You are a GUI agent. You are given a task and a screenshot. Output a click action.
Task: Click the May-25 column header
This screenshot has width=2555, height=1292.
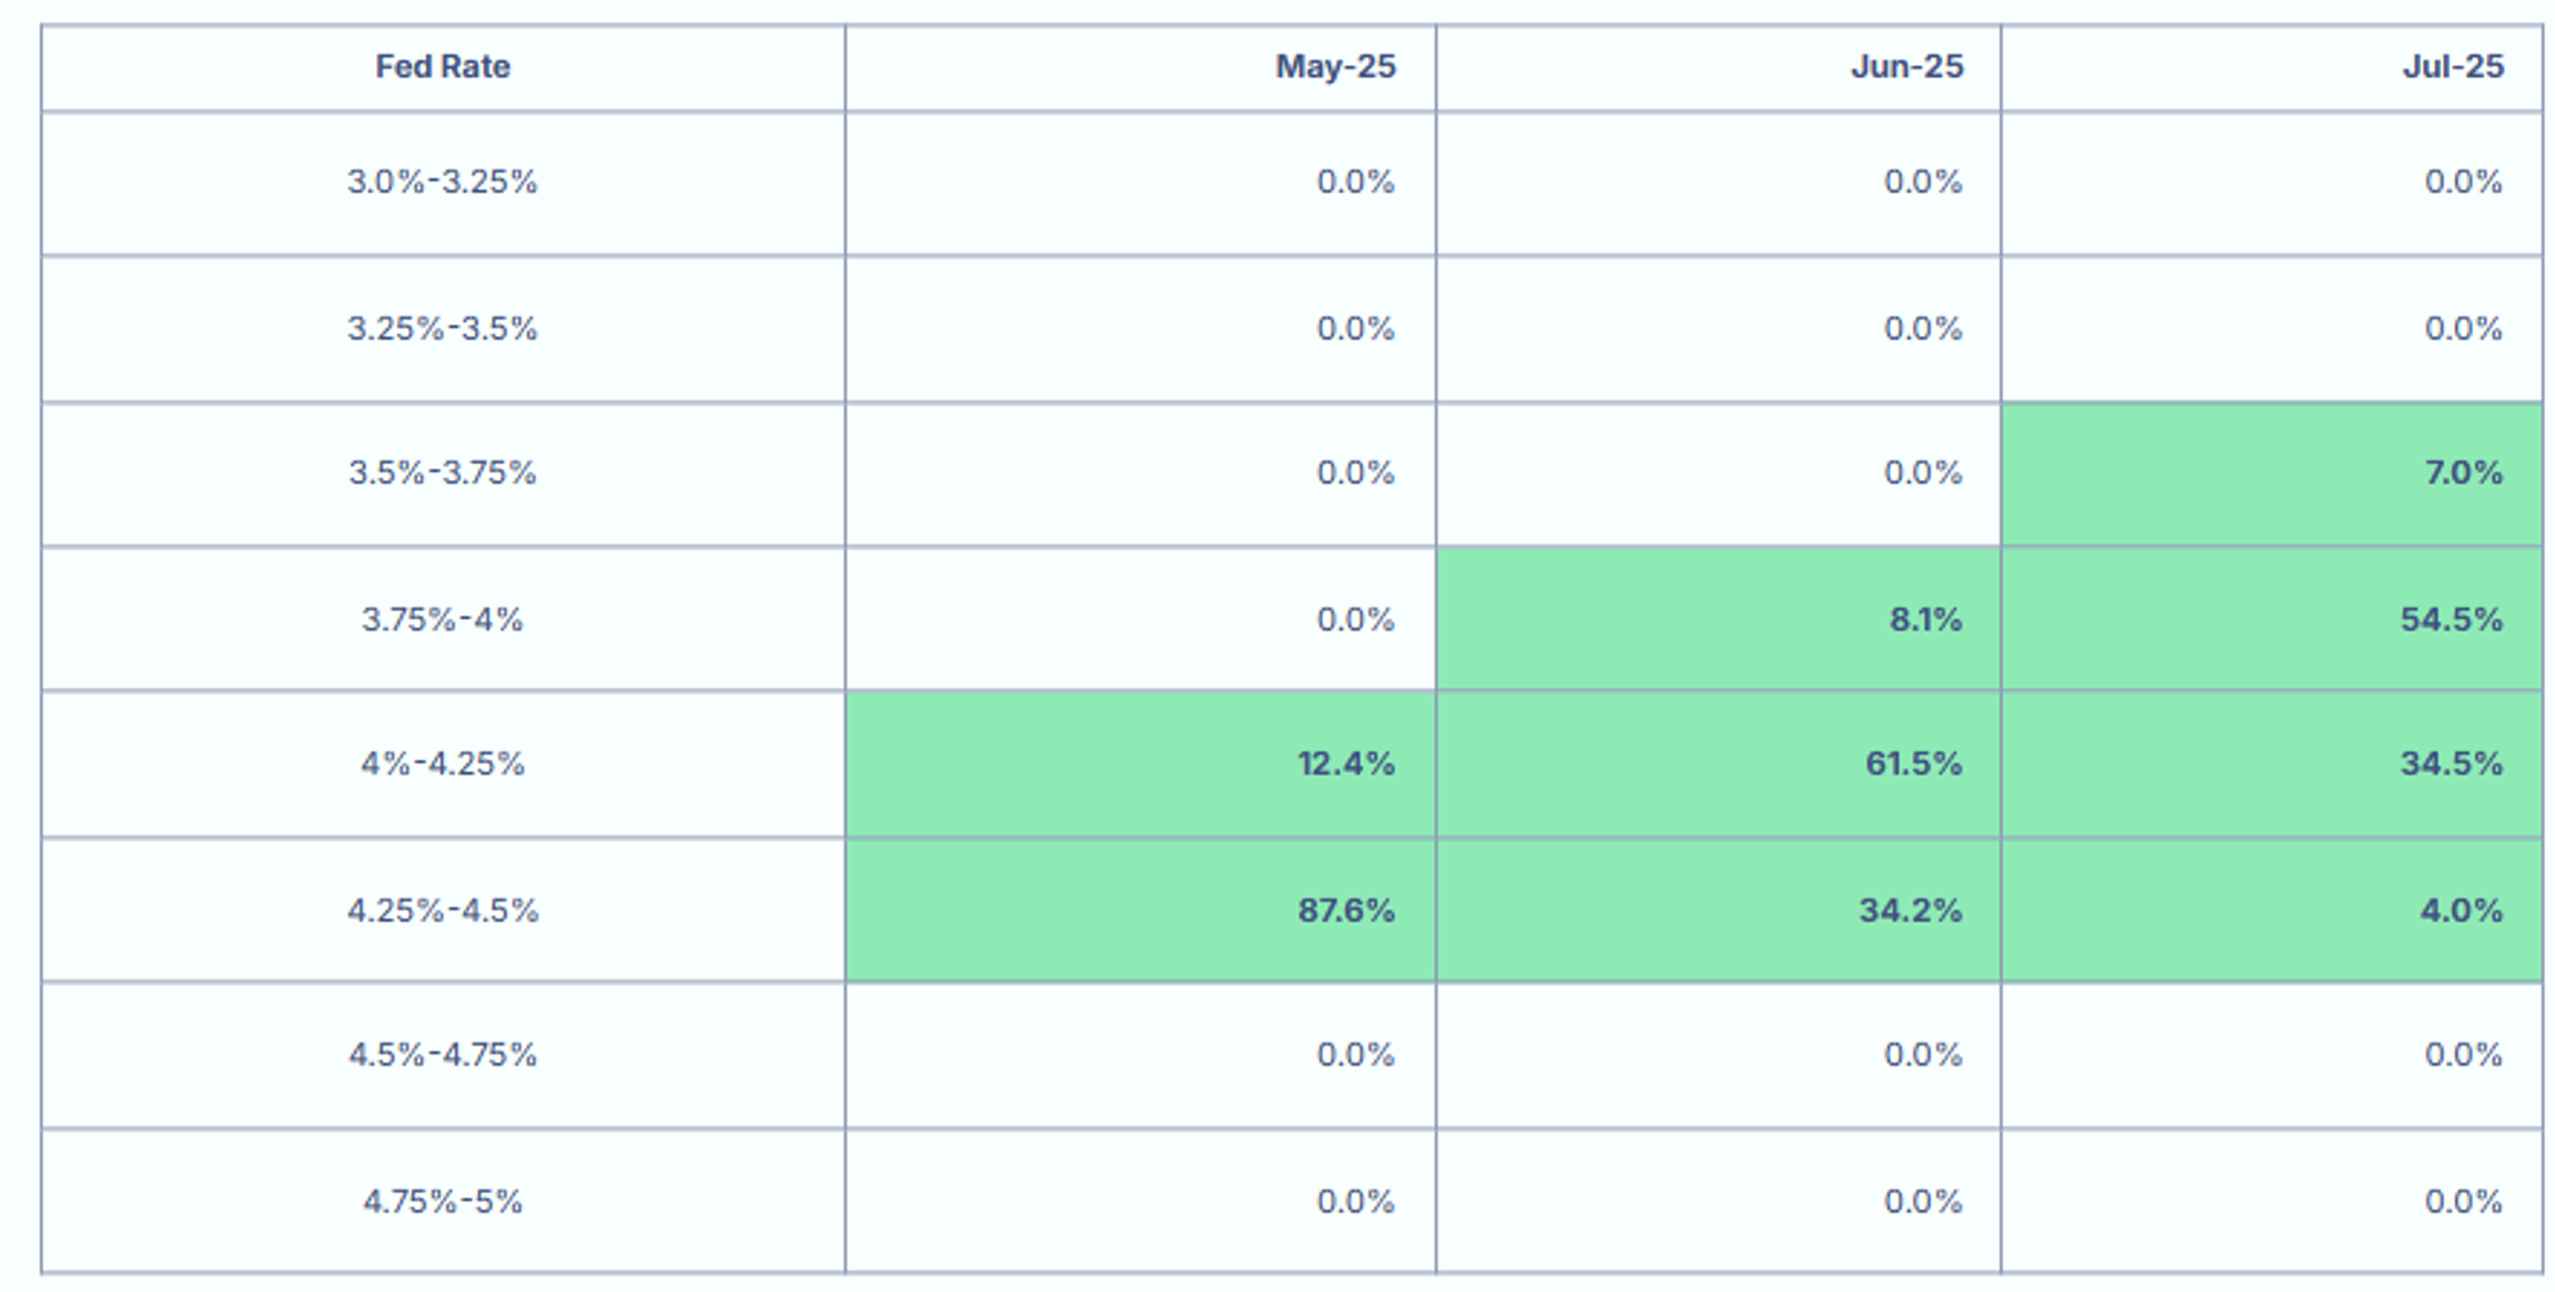1334,67
